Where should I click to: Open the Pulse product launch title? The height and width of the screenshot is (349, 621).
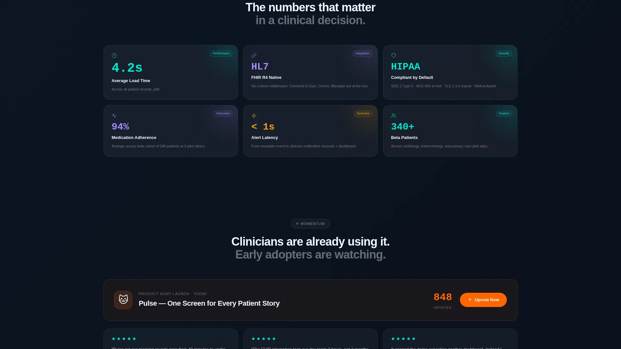coord(209,303)
